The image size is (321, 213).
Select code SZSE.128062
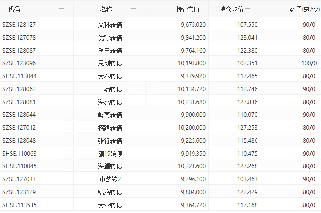(x=19, y=89)
